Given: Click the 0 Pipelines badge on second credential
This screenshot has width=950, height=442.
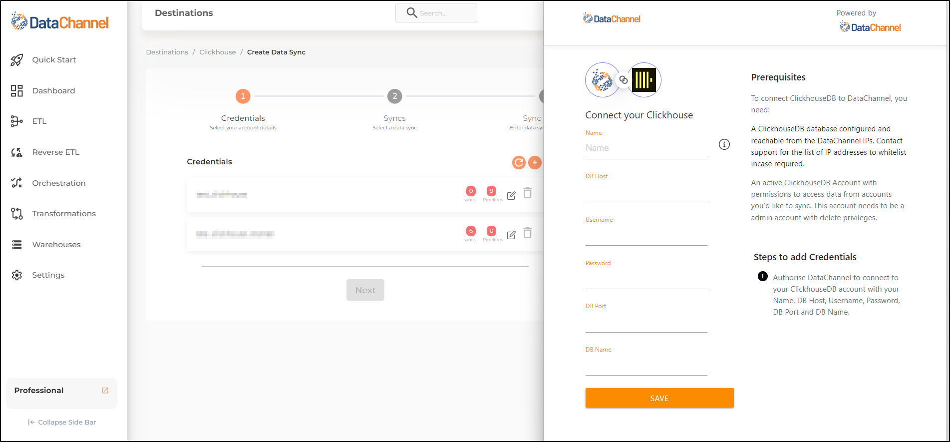Looking at the screenshot, I should (x=492, y=231).
